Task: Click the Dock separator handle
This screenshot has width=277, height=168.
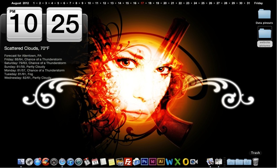Action: (225, 162)
